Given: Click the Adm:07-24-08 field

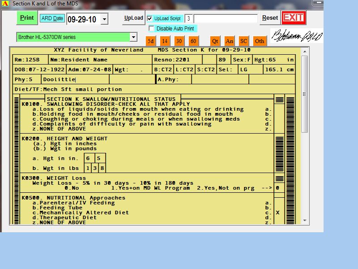Looking at the screenshot, I should tap(89, 69).
